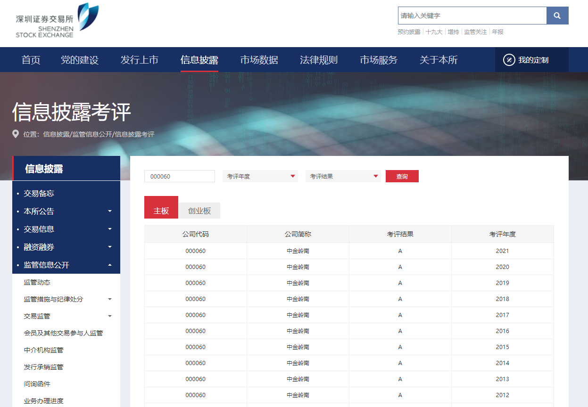Click the 查询 query button
This screenshot has width=588, height=407.
[402, 176]
